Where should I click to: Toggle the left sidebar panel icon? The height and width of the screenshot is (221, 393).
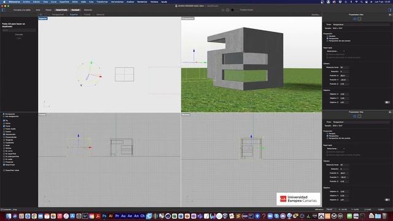point(3,10)
